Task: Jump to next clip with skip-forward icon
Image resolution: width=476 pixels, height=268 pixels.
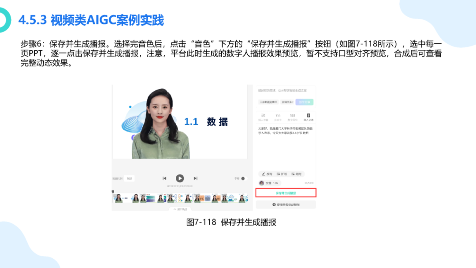Action: pyautogui.click(x=196, y=178)
